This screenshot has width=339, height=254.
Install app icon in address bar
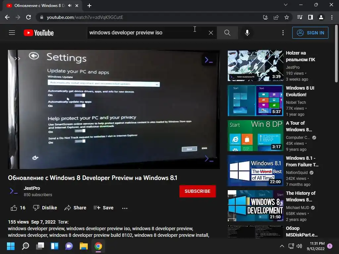(x=265, y=17)
